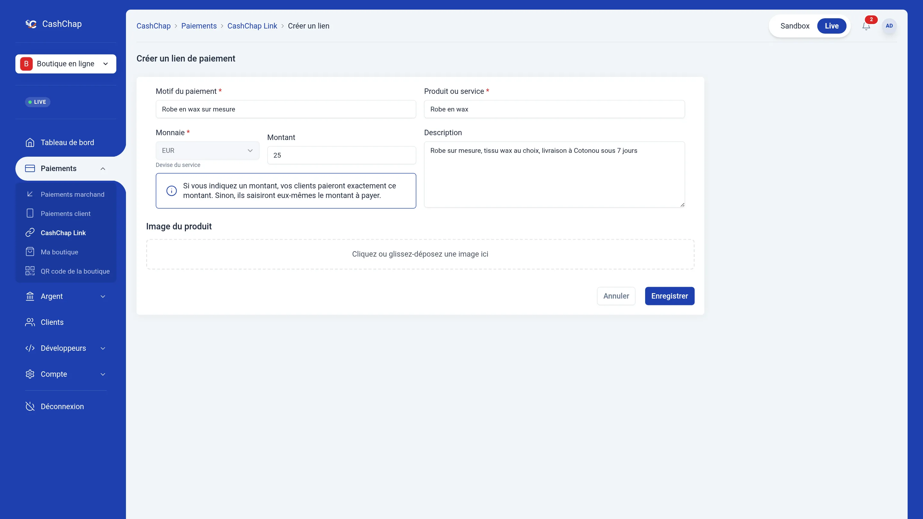Click the info icon in the amount notice
Screen dimensions: 923x519
pos(172,191)
